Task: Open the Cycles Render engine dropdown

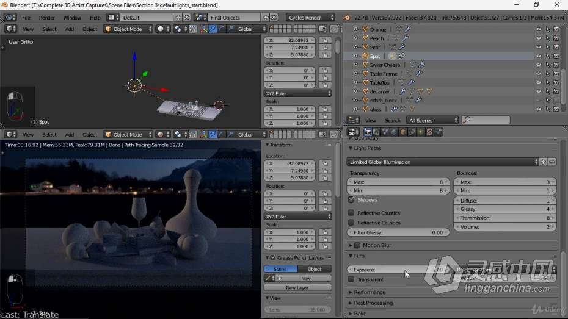Action: (x=310, y=17)
